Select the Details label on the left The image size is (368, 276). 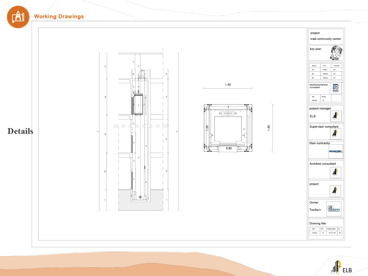[x=20, y=131]
